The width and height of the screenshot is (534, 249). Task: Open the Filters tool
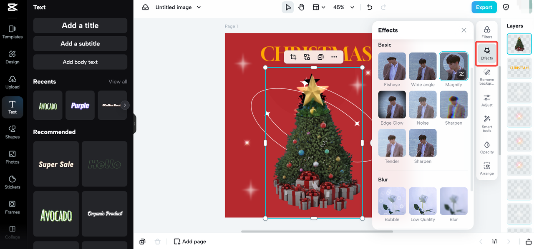487,32
